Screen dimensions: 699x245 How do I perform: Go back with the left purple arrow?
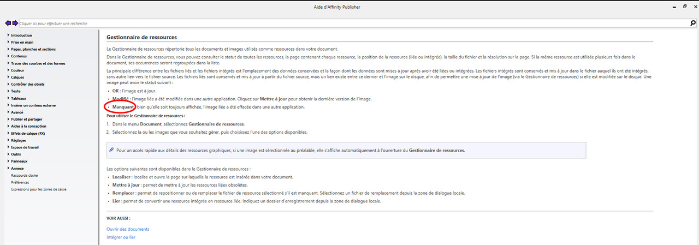point(8,23)
